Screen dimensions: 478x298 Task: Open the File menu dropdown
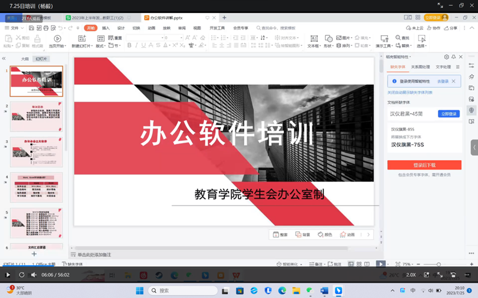tap(14, 28)
